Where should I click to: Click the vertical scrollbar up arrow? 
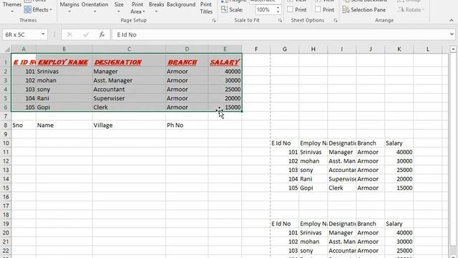point(453,49)
